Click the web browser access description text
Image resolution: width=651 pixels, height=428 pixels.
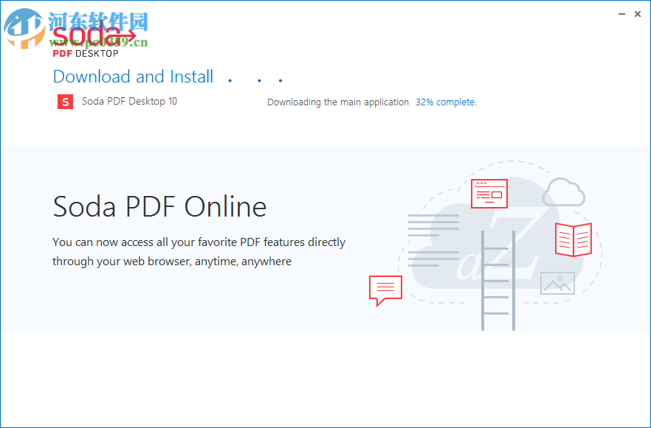pos(199,251)
